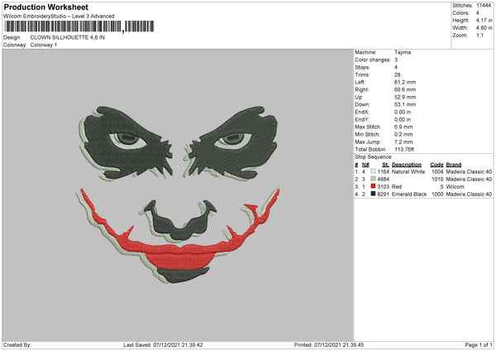Image resolution: width=496 pixels, height=351 pixels.
Task: Click the Min Stitch value 0.2 mm
Action: coord(403,134)
